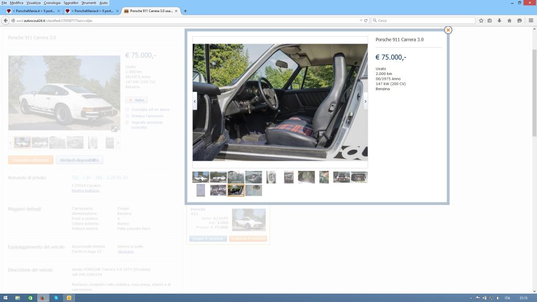Screen dimensions: 537x302
Task: Open the Visualizza menu
Action: 33,3
